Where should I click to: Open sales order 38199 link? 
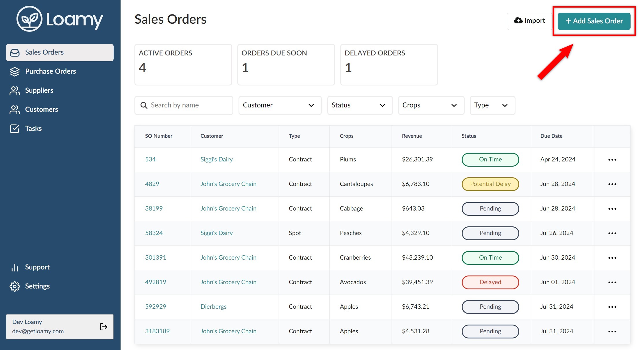pyautogui.click(x=154, y=208)
